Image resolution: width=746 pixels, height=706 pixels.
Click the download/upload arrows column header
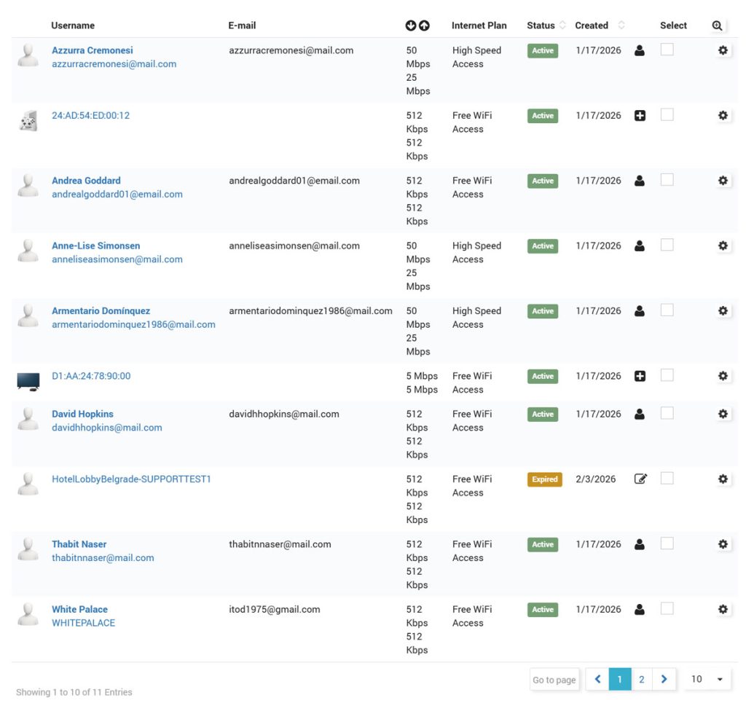[x=417, y=26]
